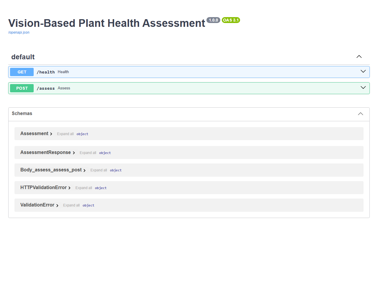Click the Health endpoint summary text
Image resolution: width=378 pixels, height=295 pixels.
pos(63,72)
